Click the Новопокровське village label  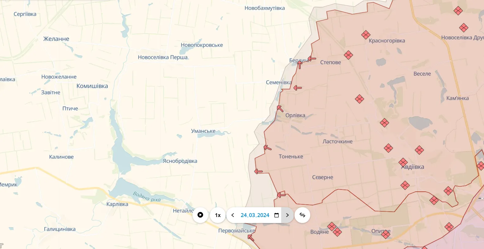[202, 45]
